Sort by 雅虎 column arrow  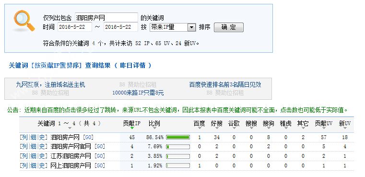(286, 128)
